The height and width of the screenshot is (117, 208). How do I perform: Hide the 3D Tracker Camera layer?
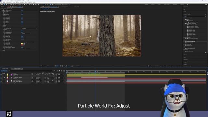tap(1, 76)
